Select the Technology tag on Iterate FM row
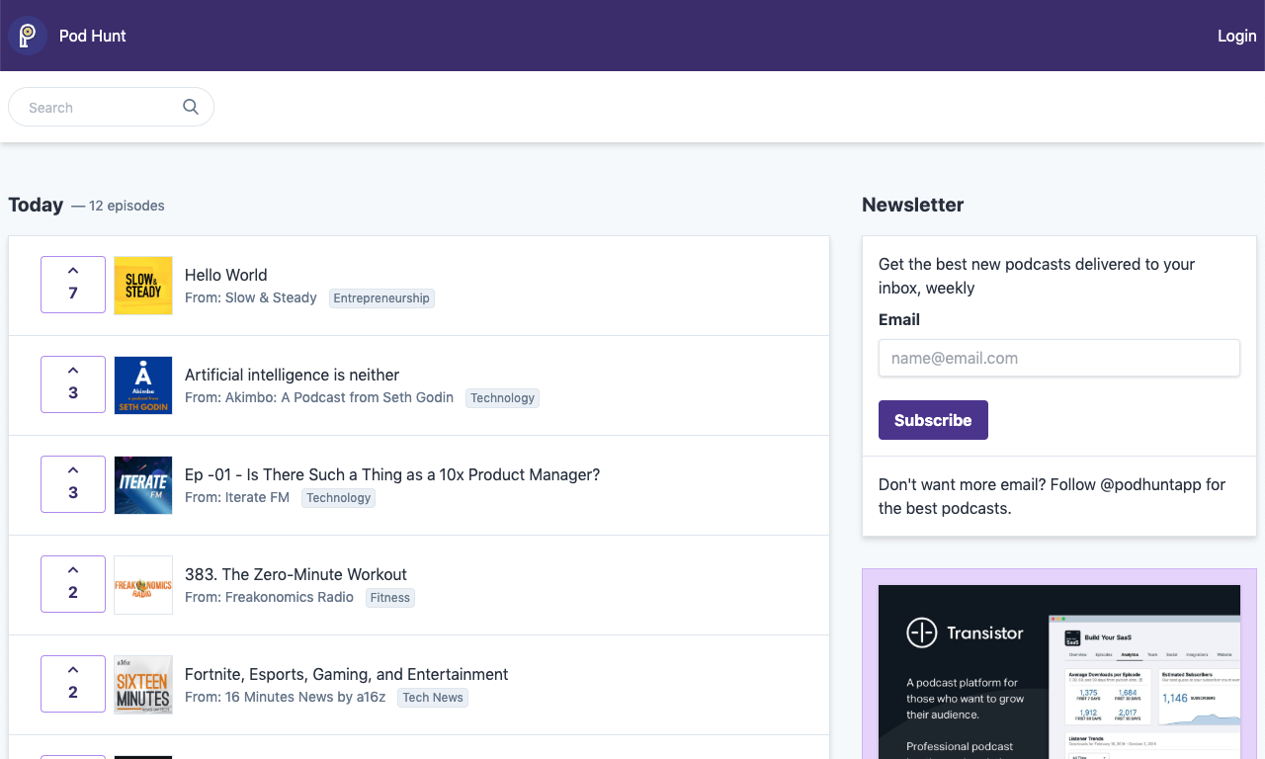Viewport: 1265px width, 759px height. click(x=338, y=498)
